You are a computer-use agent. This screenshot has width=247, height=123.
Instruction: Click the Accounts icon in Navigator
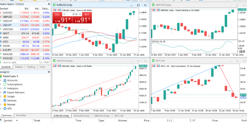coord(5,80)
